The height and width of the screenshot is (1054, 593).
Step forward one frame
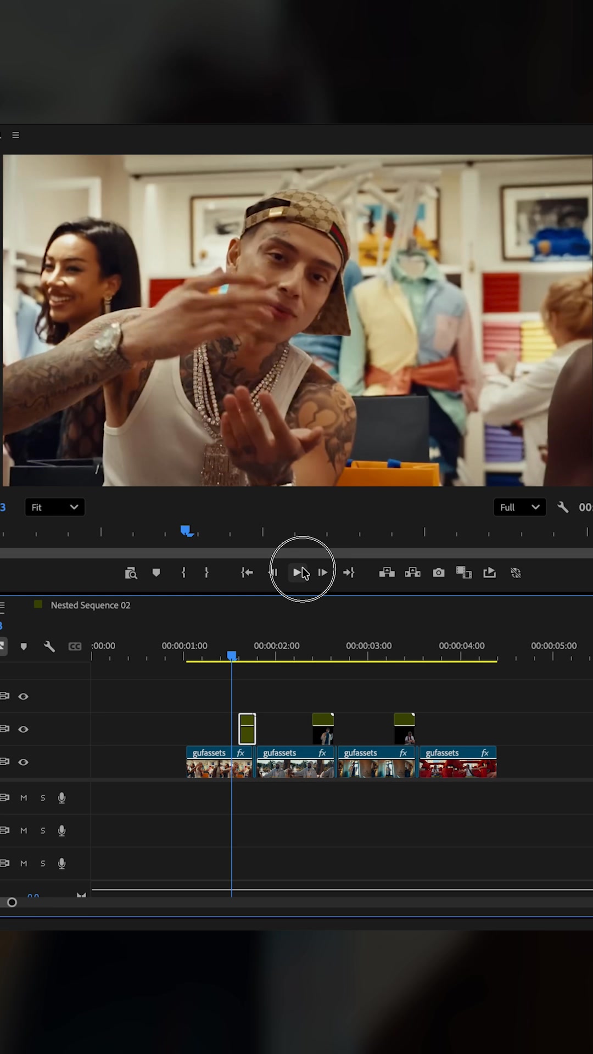point(323,573)
